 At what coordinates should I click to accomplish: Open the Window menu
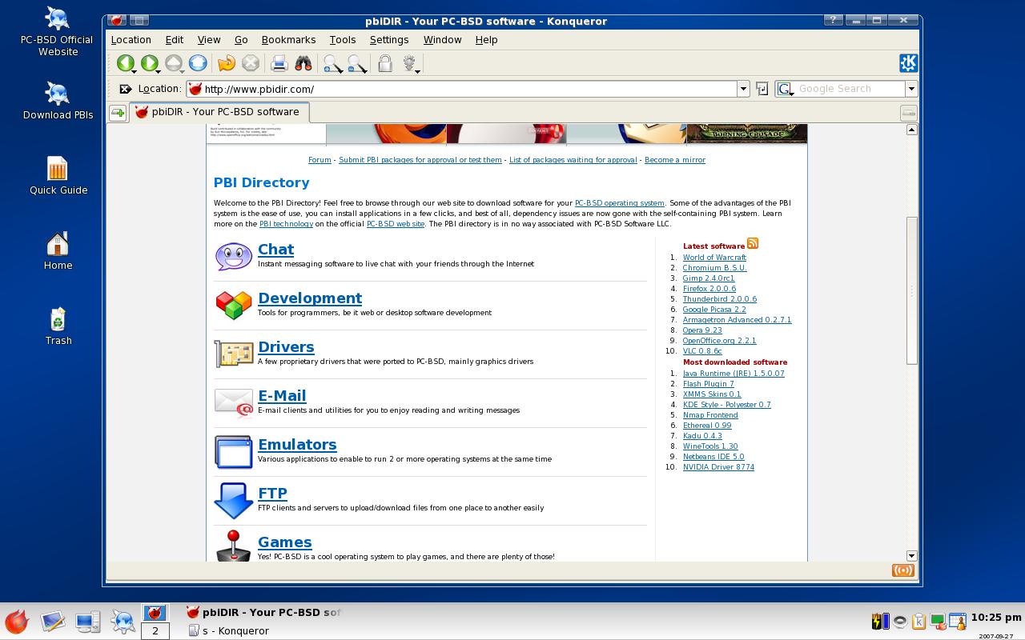442,39
